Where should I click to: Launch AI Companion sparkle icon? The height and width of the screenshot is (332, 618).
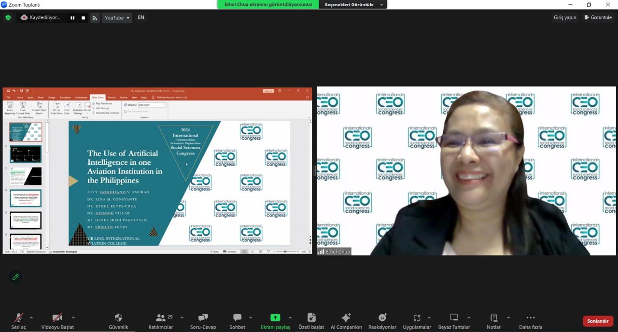click(346, 318)
